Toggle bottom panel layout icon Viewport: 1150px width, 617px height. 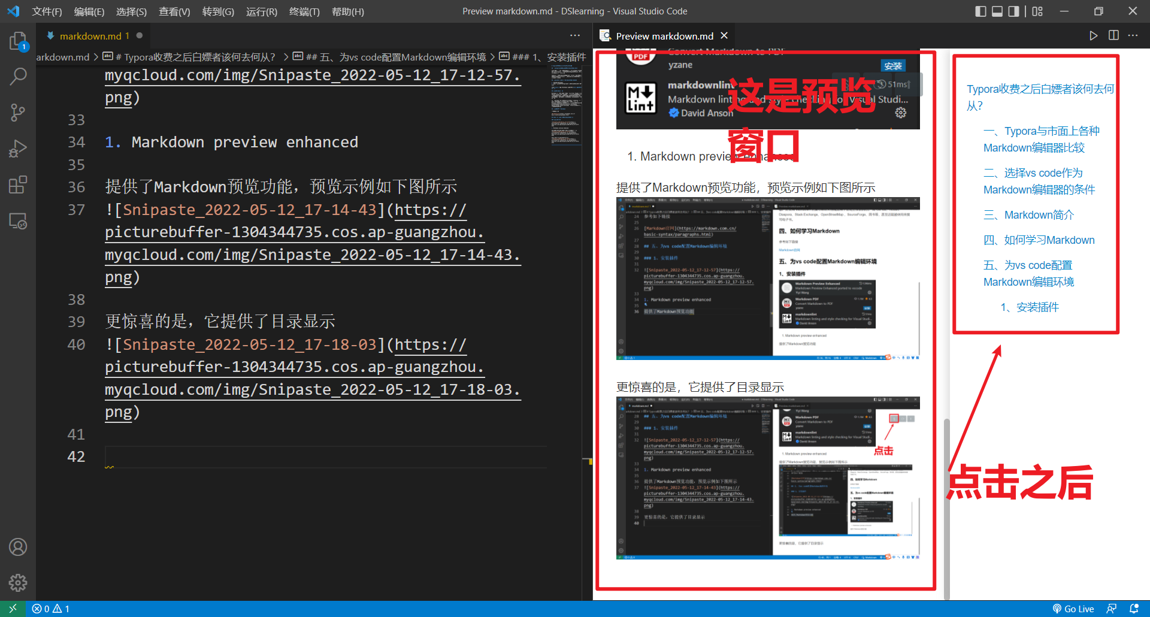click(x=997, y=11)
